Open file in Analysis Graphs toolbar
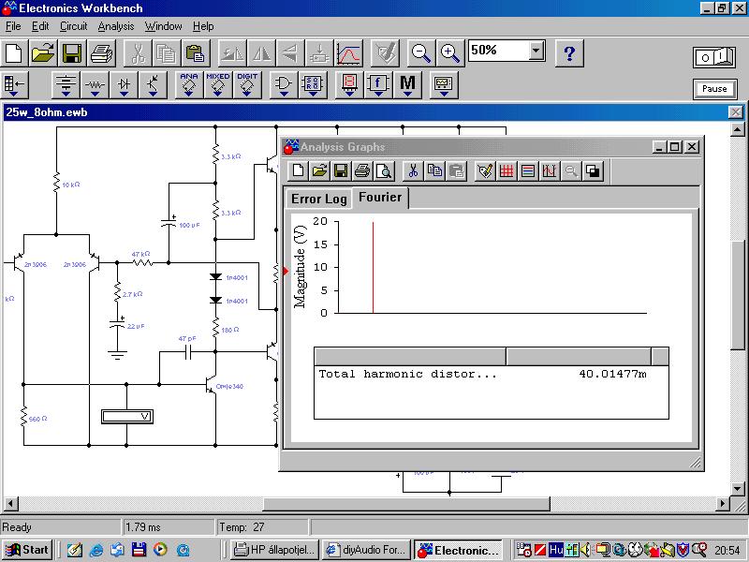 click(319, 170)
